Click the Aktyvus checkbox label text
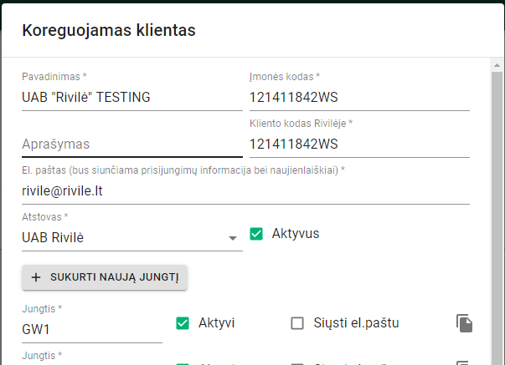Viewport: 505px width, 365px height. [x=295, y=234]
